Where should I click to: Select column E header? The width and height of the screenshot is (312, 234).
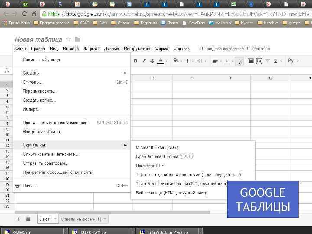coord(192,78)
